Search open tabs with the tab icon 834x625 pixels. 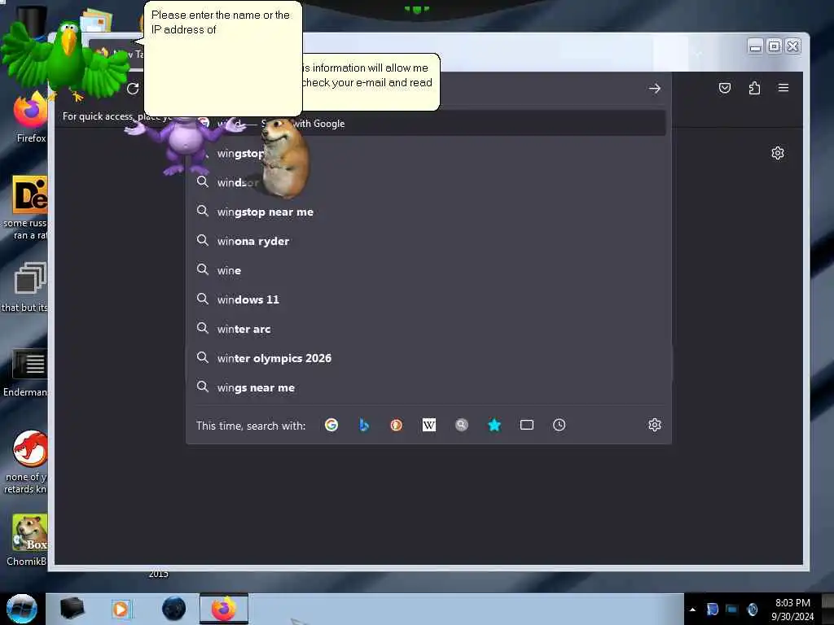pyautogui.click(x=527, y=425)
